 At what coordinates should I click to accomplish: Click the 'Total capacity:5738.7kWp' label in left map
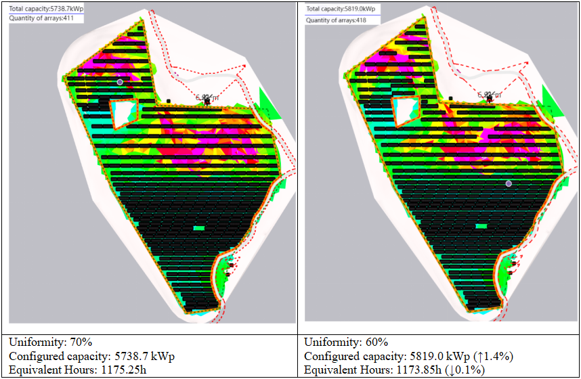coord(46,9)
